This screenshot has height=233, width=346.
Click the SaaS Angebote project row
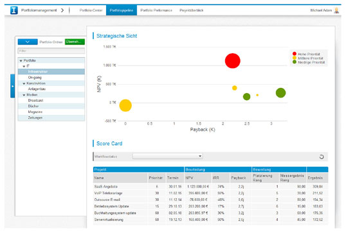point(210,187)
